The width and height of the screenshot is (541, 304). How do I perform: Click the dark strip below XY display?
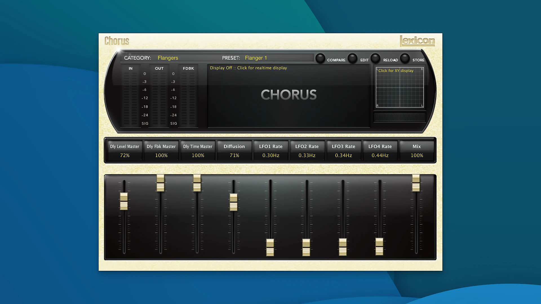400,117
